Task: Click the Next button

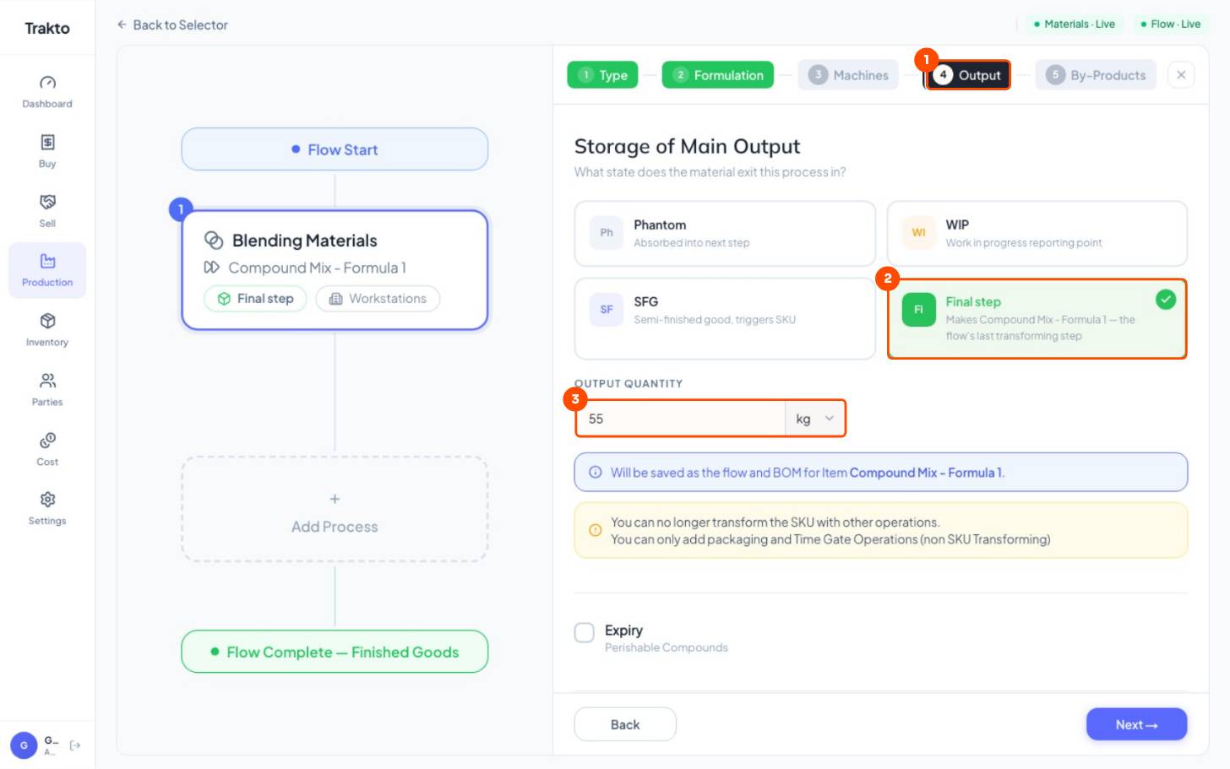Action: tap(1136, 724)
